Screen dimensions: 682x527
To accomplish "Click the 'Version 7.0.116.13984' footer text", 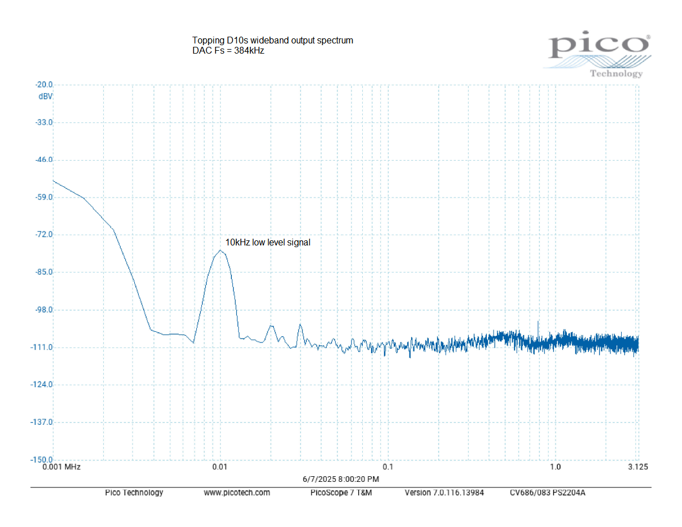I will tap(444, 493).
